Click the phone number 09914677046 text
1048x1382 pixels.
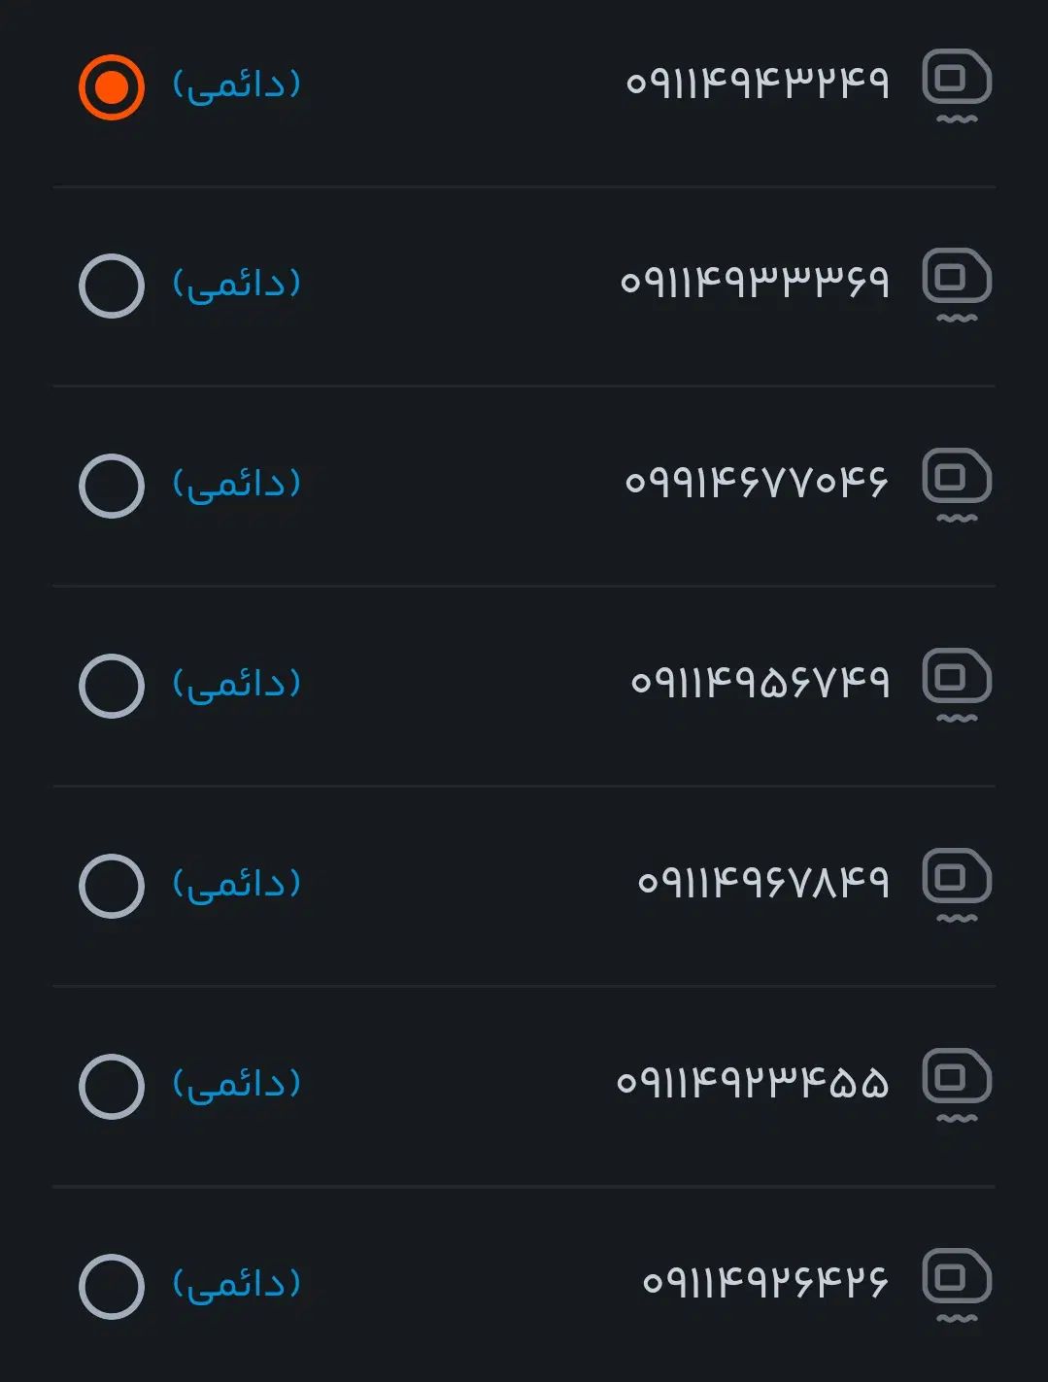[757, 482]
